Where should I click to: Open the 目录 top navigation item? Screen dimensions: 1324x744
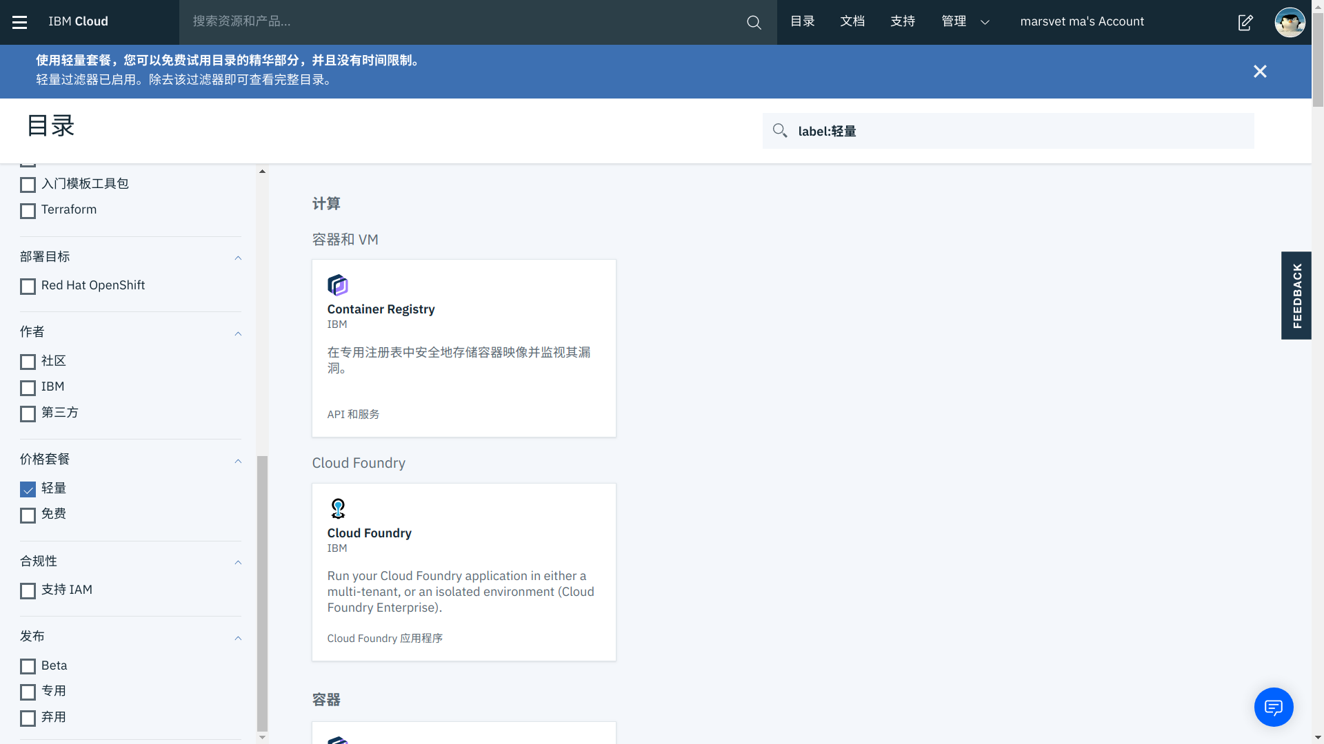[802, 22]
